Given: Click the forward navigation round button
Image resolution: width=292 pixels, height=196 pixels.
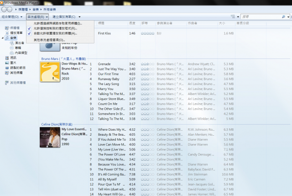Looking at the screenshot, I should tap(10, 9).
